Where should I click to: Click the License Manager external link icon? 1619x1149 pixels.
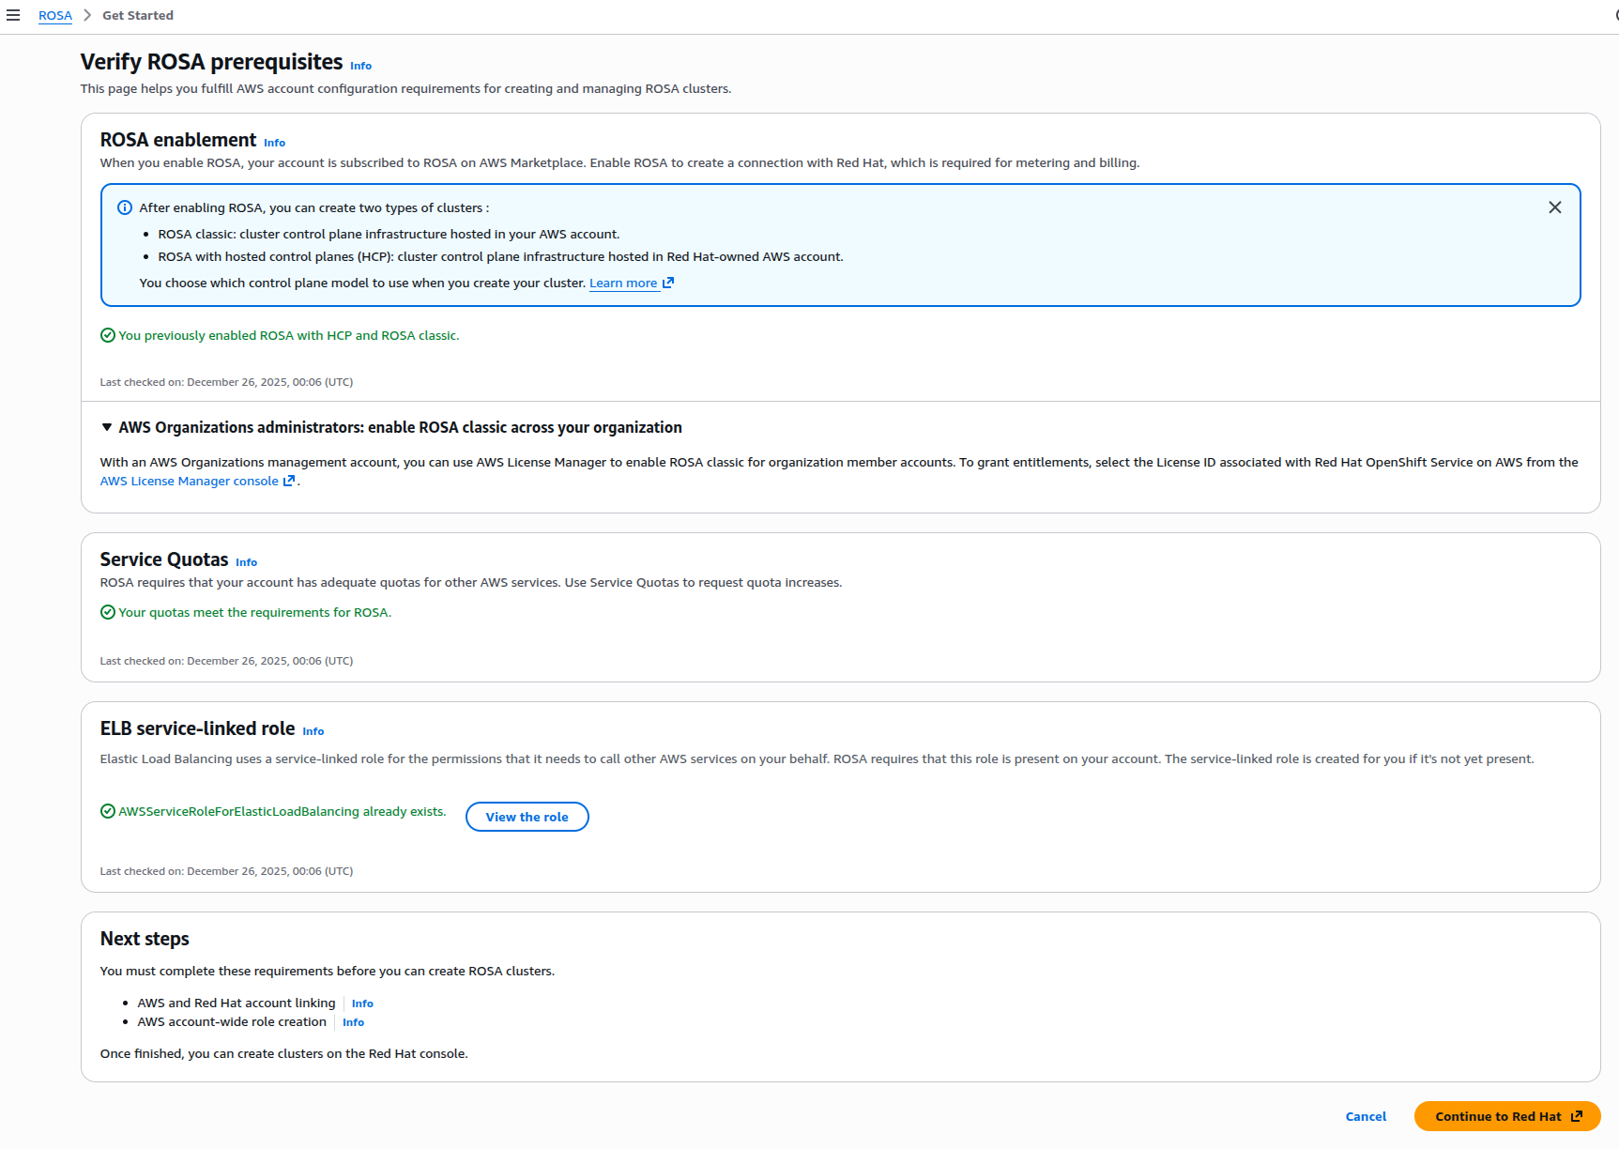(289, 481)
